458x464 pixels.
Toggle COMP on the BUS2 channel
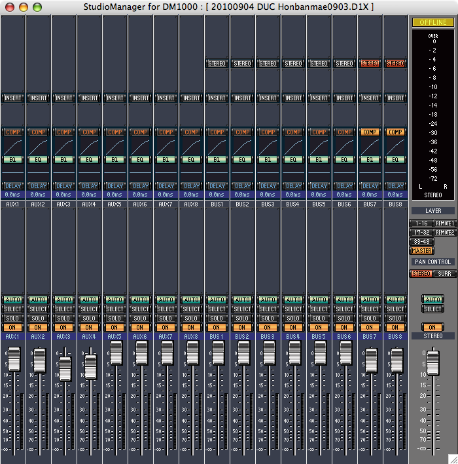242,132
